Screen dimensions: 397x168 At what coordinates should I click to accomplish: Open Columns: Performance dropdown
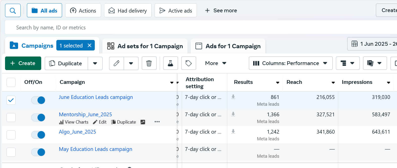tap(291, 63)
